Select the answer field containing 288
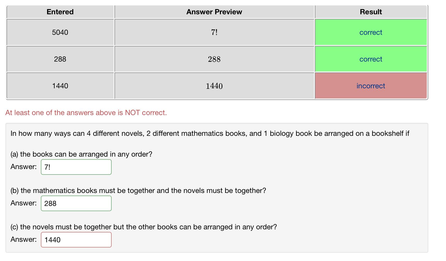Viewport: 446px width, 261px height. tap(76, 203)
